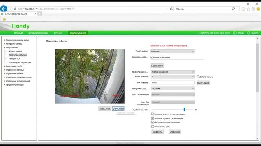Click the search magnifier icon

tap(234, 9)
